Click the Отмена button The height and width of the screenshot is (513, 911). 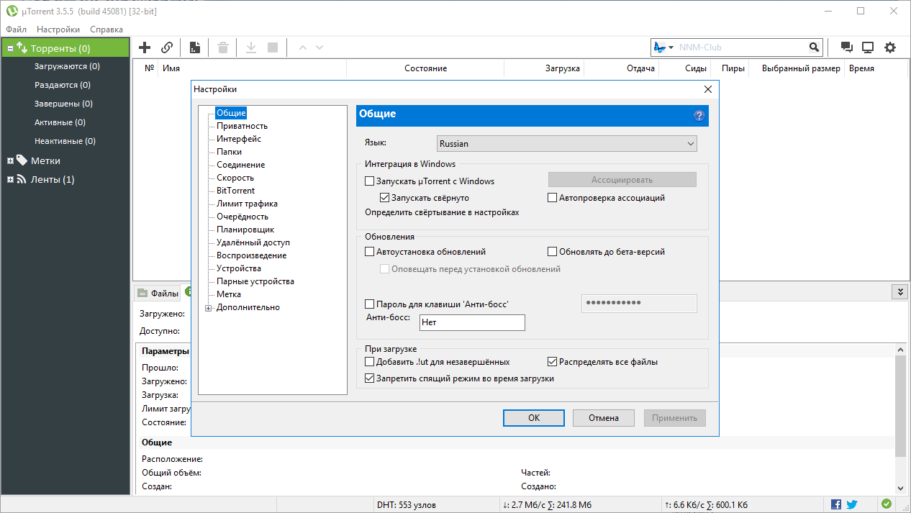click(603, 418)
